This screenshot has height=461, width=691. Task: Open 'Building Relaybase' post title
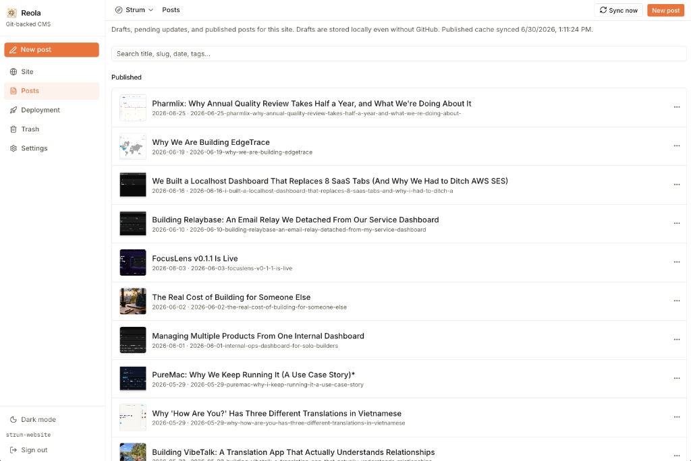pyautogui.click(x=296, y=220)
